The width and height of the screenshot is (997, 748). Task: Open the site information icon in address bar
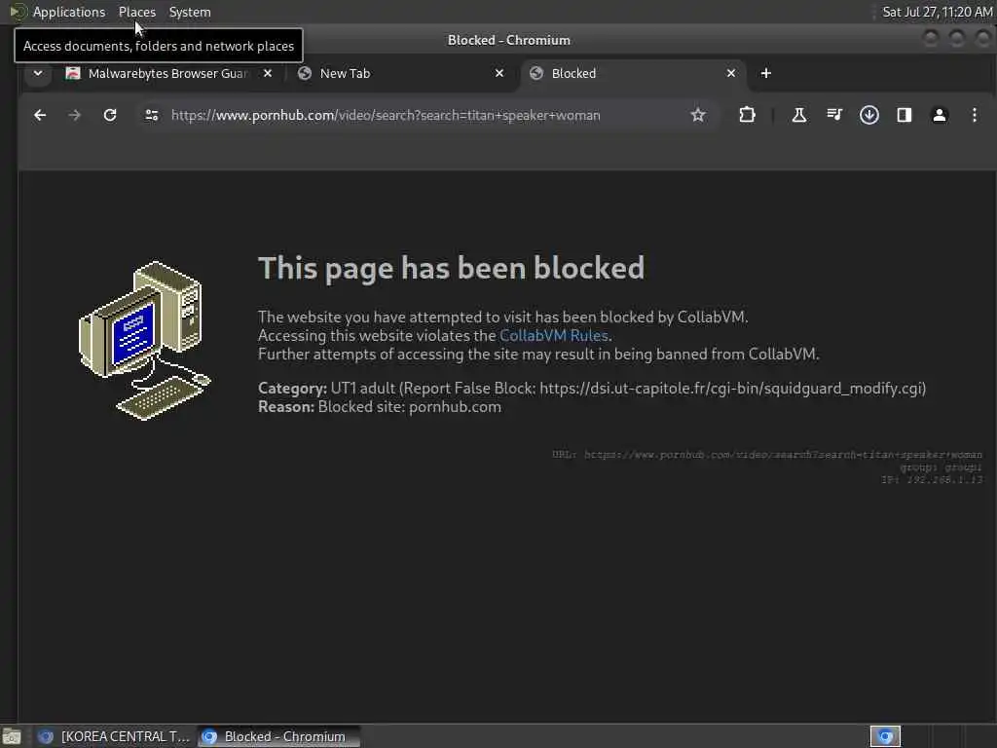(x=151, y=115)
